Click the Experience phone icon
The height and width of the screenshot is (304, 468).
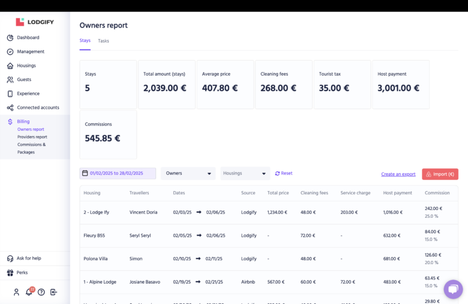click(x=10, y=94)
